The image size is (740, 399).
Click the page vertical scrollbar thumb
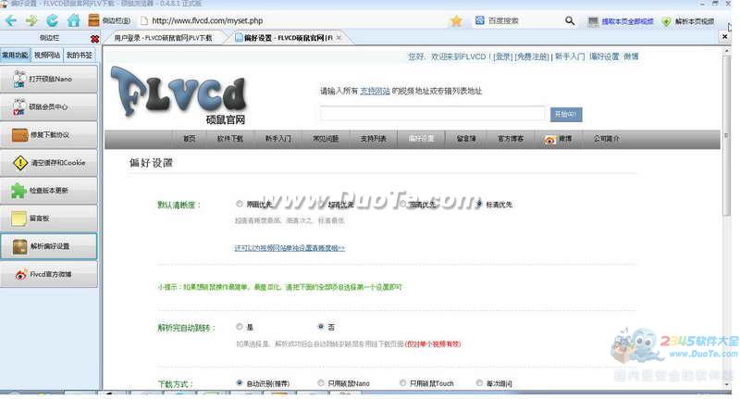[x=727, y=137]
